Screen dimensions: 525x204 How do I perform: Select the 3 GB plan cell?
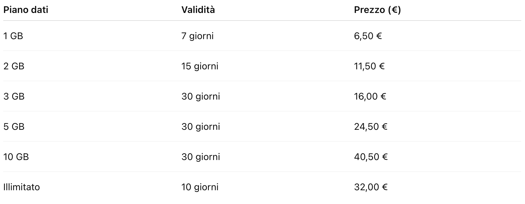tap(14, 96)
